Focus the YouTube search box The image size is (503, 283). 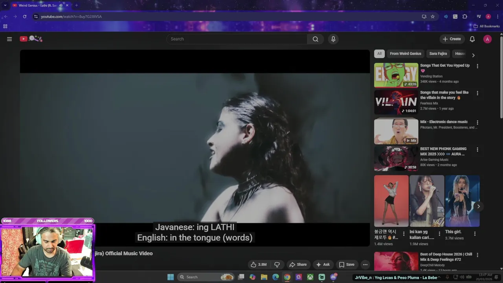237,39
